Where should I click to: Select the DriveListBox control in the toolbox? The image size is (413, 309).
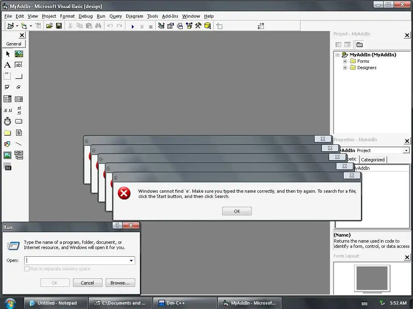tap(19, 121)
